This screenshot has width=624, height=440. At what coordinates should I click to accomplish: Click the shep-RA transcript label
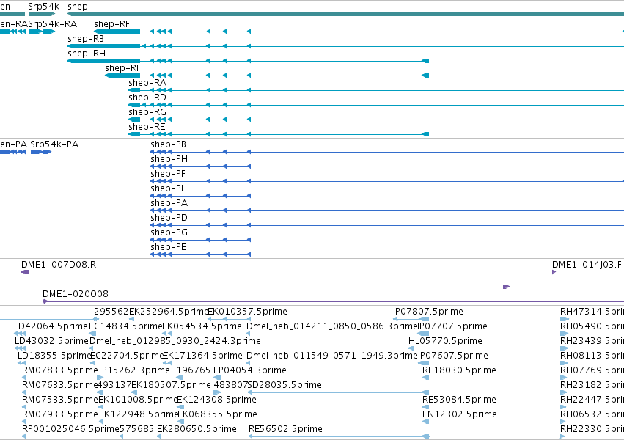[147, 83]
